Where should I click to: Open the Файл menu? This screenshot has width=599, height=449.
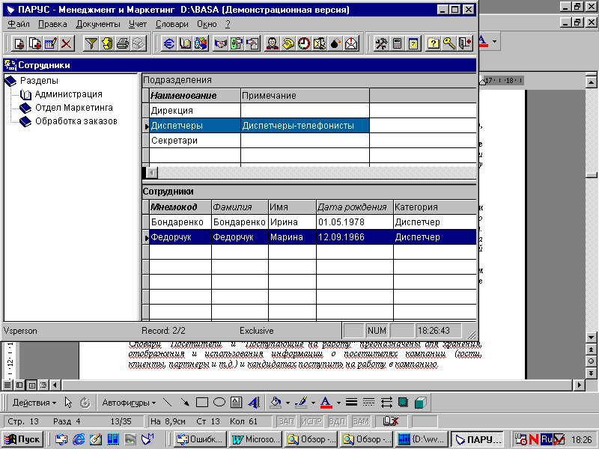[19, 24]
